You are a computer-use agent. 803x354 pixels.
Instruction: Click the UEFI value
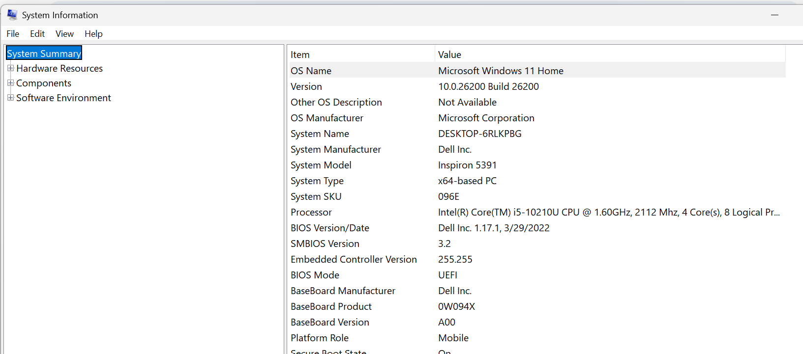(x=447, y=275)
